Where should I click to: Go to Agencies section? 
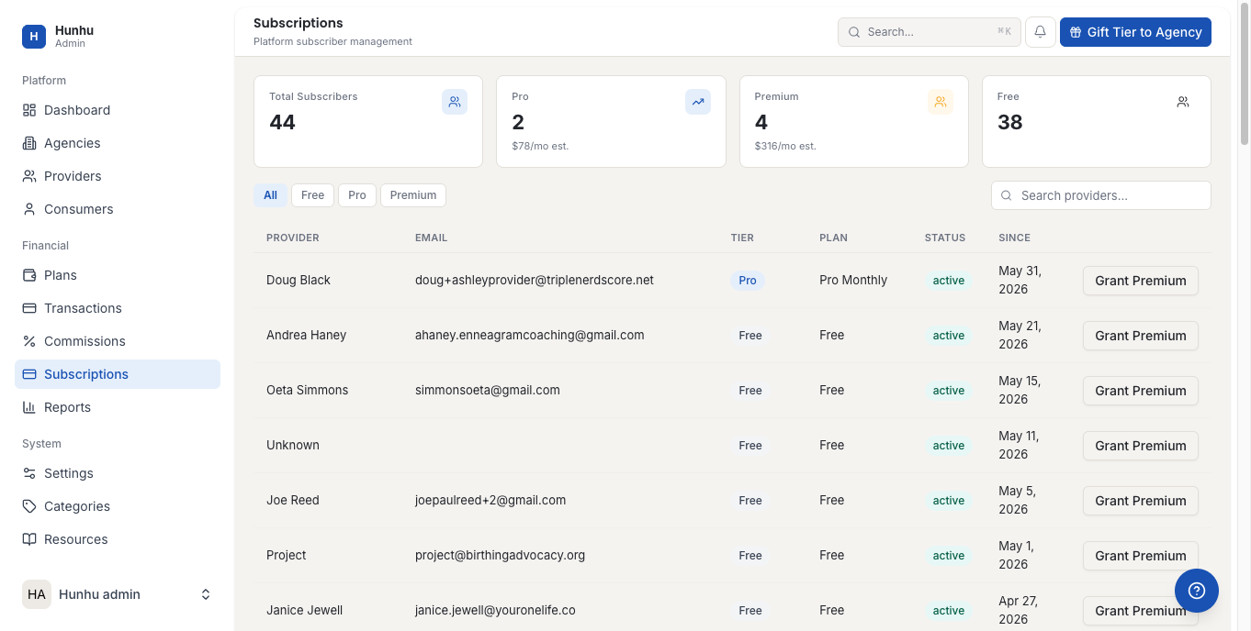pyautogui.click(x=118, y=143)
